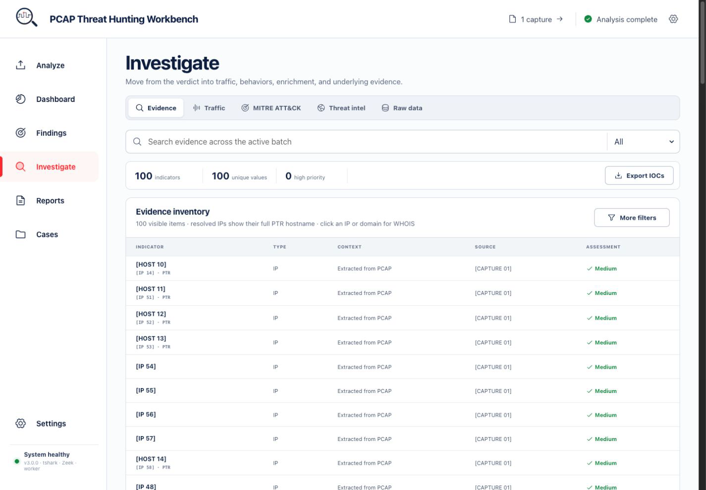The height and width of the screenshot is (490, 706).
Task: Click the [HOST 12] indicator
Action: pyautogui.click(x=151, y=314)
